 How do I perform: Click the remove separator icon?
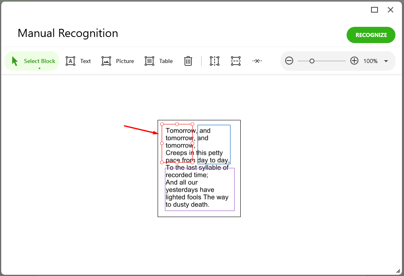click(x=257, y=61)
